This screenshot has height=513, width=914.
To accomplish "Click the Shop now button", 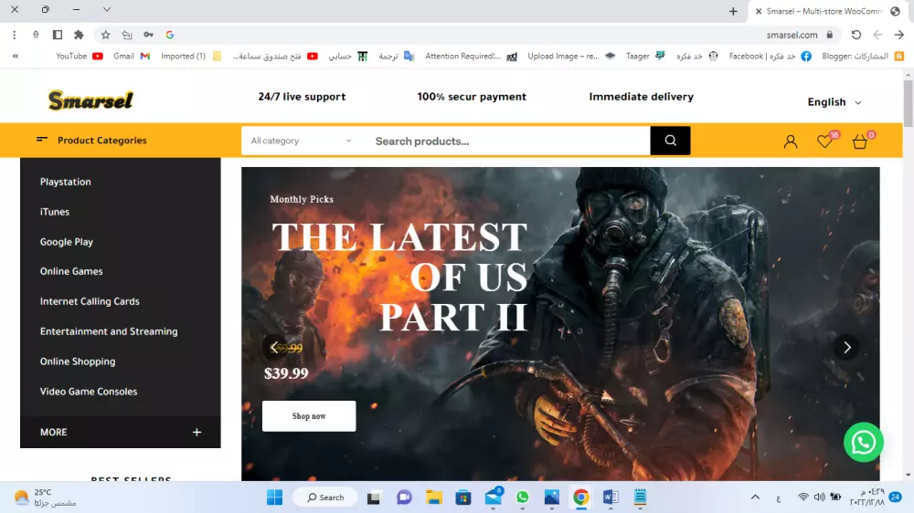I will tap(309, 416).
